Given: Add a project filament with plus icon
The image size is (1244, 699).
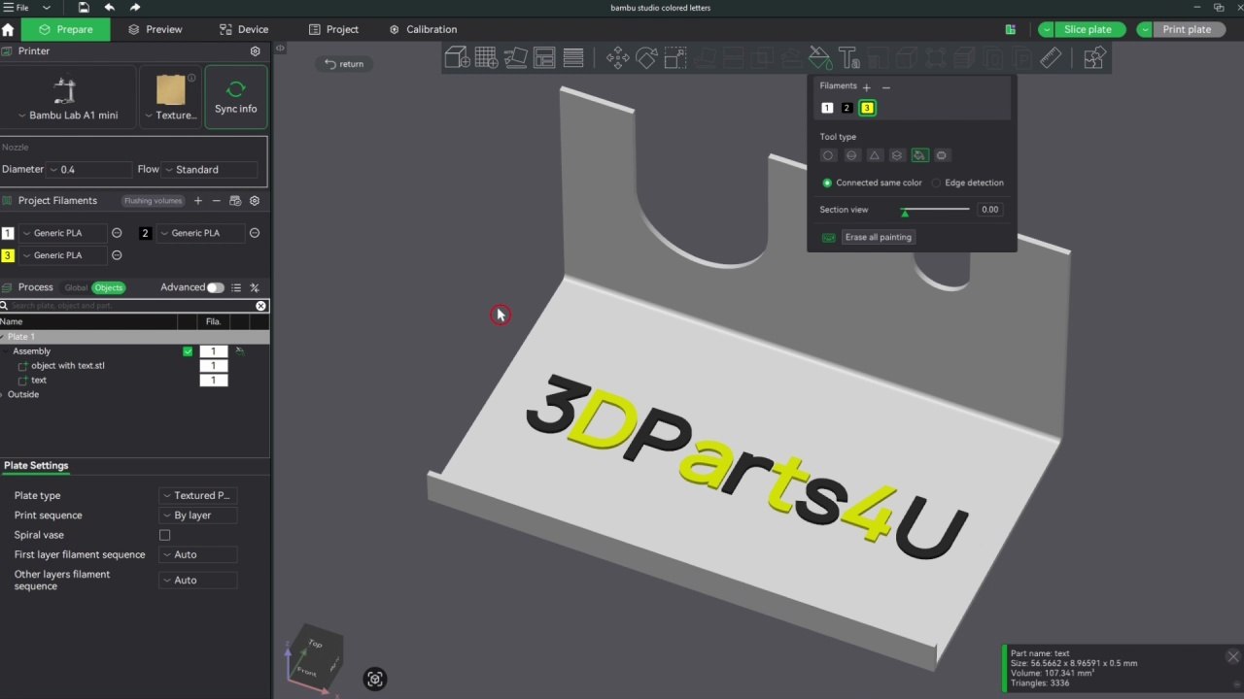Looking at the screenshot, I should pyautogui.click(x=198, y=201).
